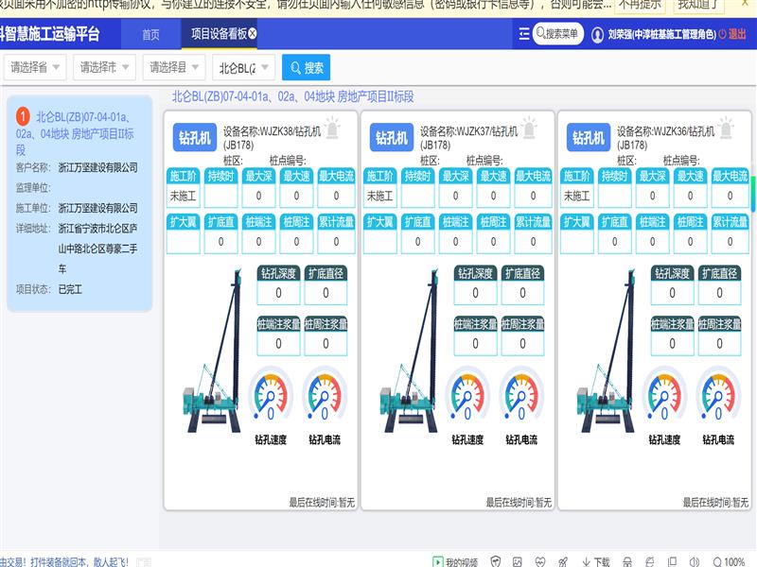
Task: Click the menu collapse icon in header
Action: tap(524, 34)
